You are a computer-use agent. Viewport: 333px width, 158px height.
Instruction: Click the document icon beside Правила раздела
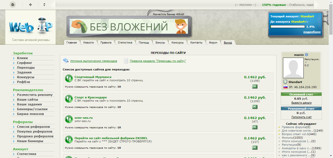click(x=126, y=61)
